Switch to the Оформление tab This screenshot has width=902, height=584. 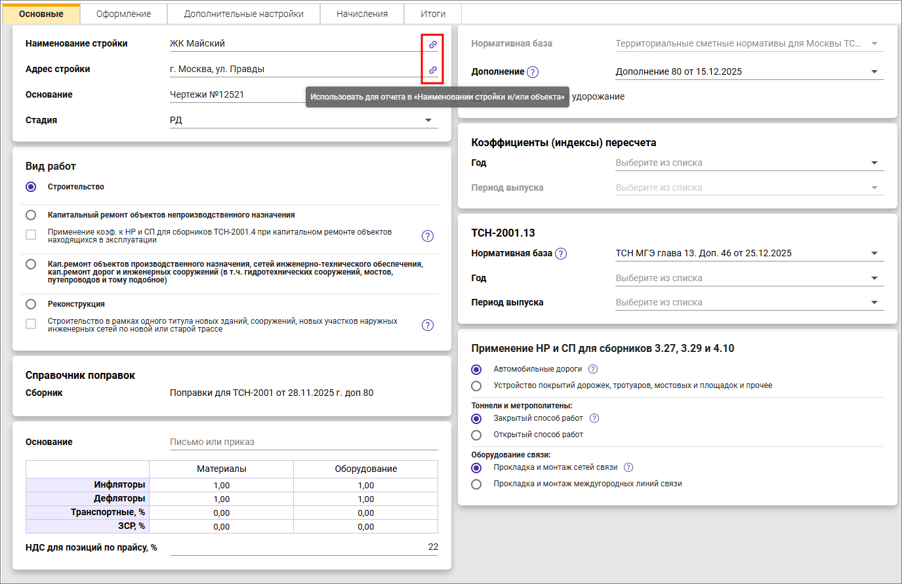(123, 14)
